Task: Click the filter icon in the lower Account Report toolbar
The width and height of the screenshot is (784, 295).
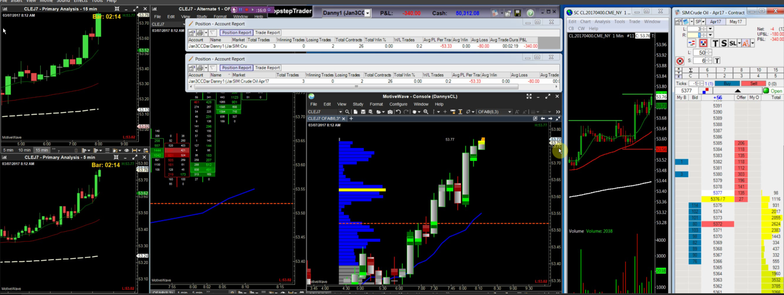Action: [213, 68]
